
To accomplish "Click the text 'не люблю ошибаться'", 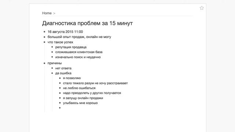I will click(79, 88).
